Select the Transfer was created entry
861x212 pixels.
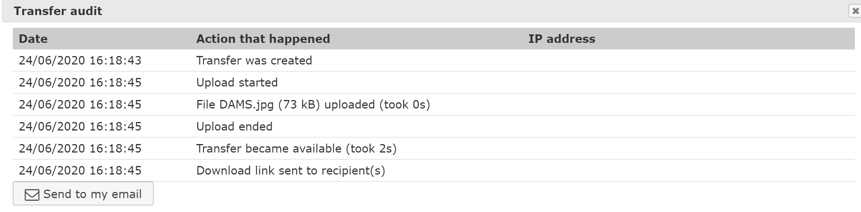click(x=254, y=61)
